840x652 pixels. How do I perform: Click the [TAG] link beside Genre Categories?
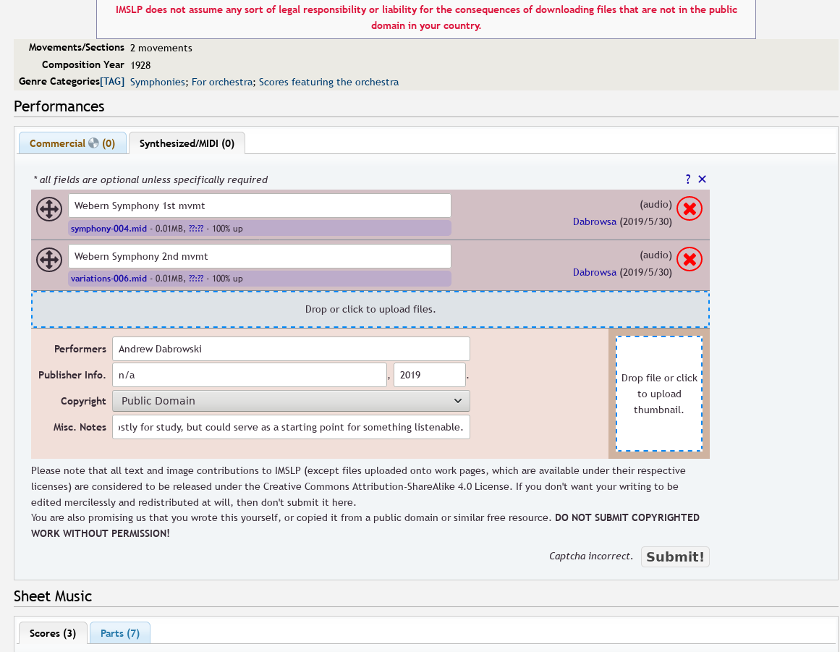pyautogui.click(x=112, y=82)
